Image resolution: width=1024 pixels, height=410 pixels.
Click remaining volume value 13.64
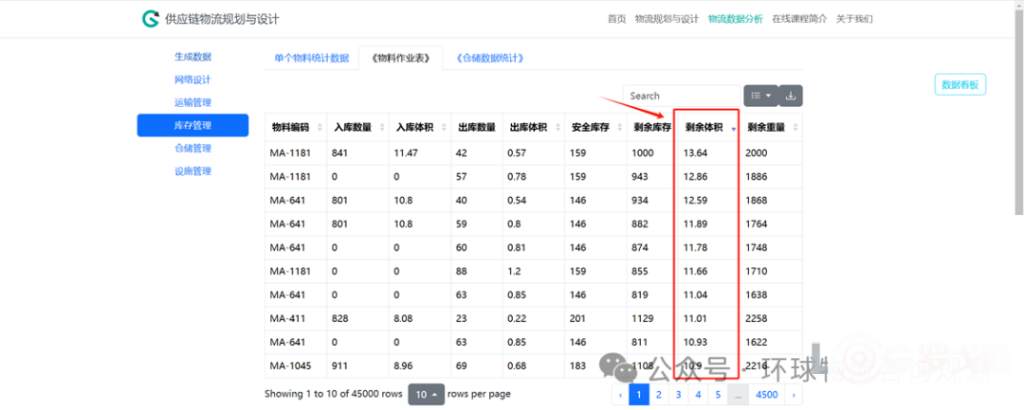click(696, 153)
